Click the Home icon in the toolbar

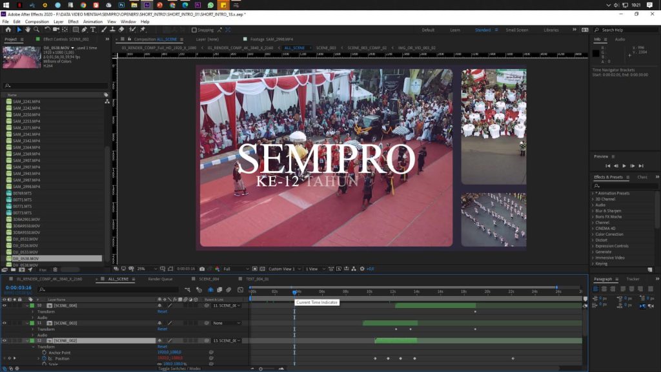tap(8, 30)
